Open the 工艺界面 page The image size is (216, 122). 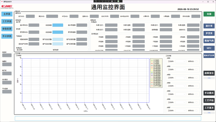[7, 21]
